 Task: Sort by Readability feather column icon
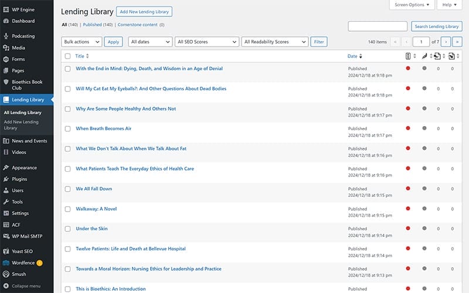click(424, 56)
